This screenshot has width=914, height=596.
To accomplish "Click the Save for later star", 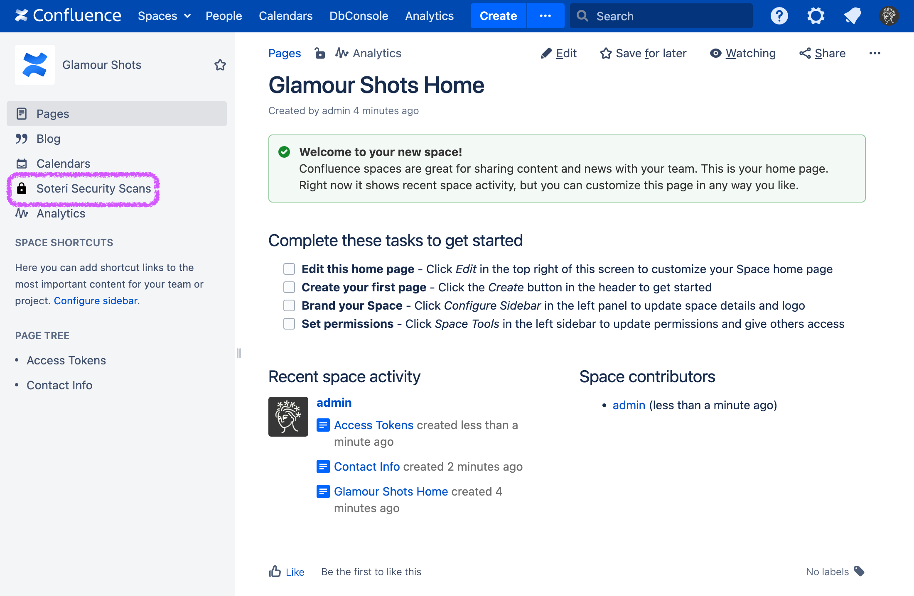I will coord(606,53).
